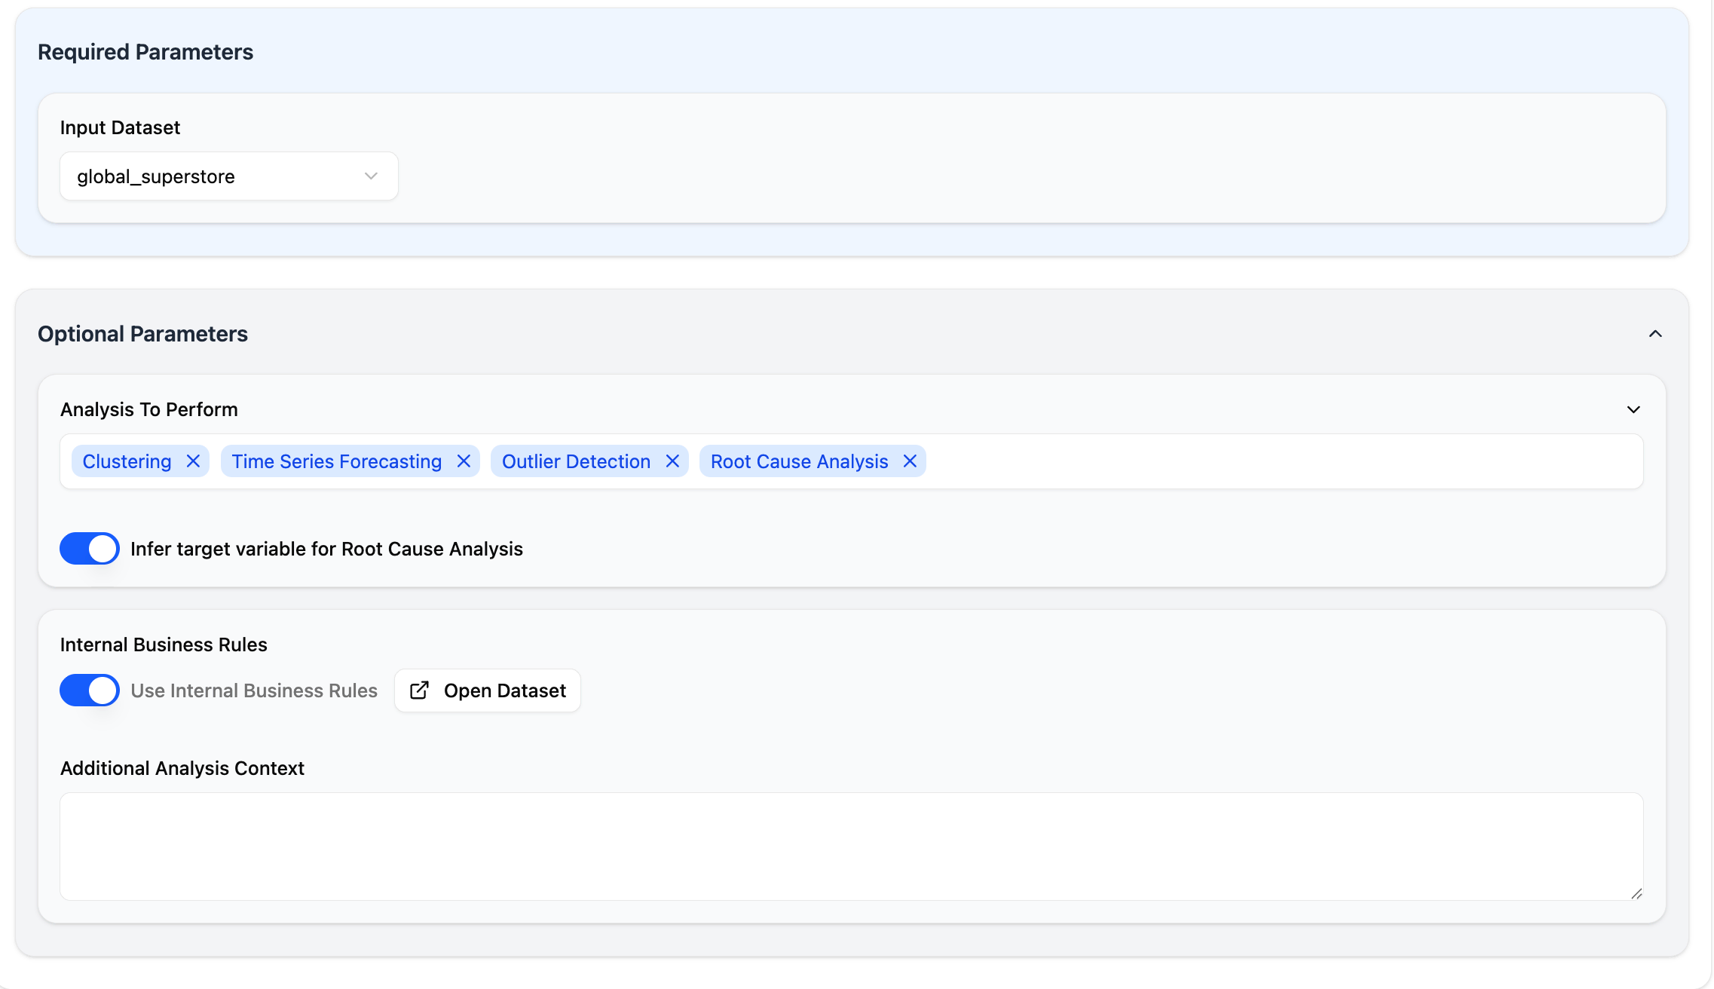Click the Time Series Forecasting tag label
Screen dimensions: 1714x989
[335, 461]
